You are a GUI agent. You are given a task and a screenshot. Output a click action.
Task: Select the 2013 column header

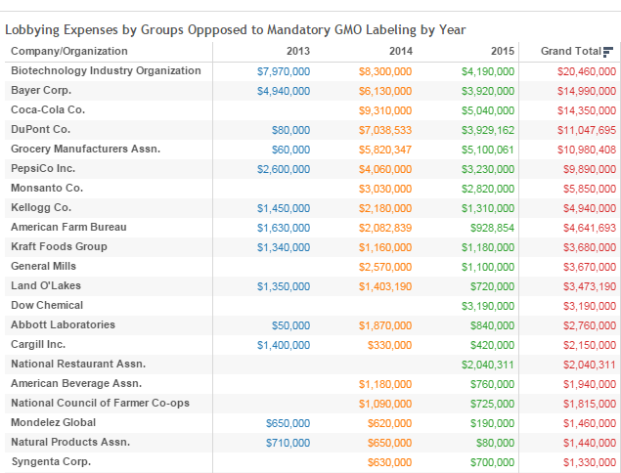(299, 51)
